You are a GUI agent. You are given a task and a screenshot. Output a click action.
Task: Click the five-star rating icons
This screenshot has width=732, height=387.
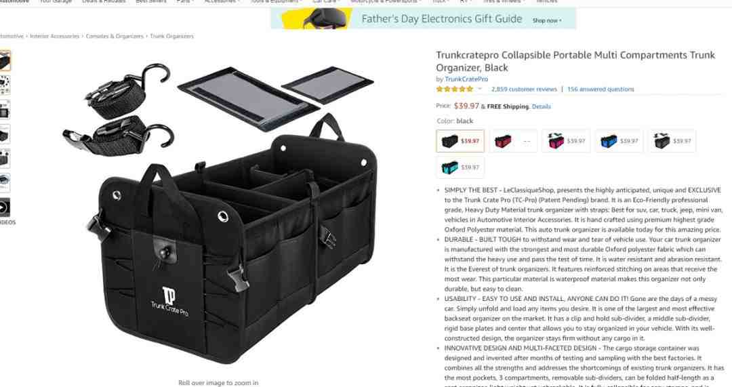(x=455, y=89)
